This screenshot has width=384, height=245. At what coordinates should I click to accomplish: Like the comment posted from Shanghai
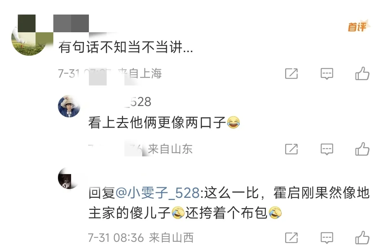tap(362, 73)
